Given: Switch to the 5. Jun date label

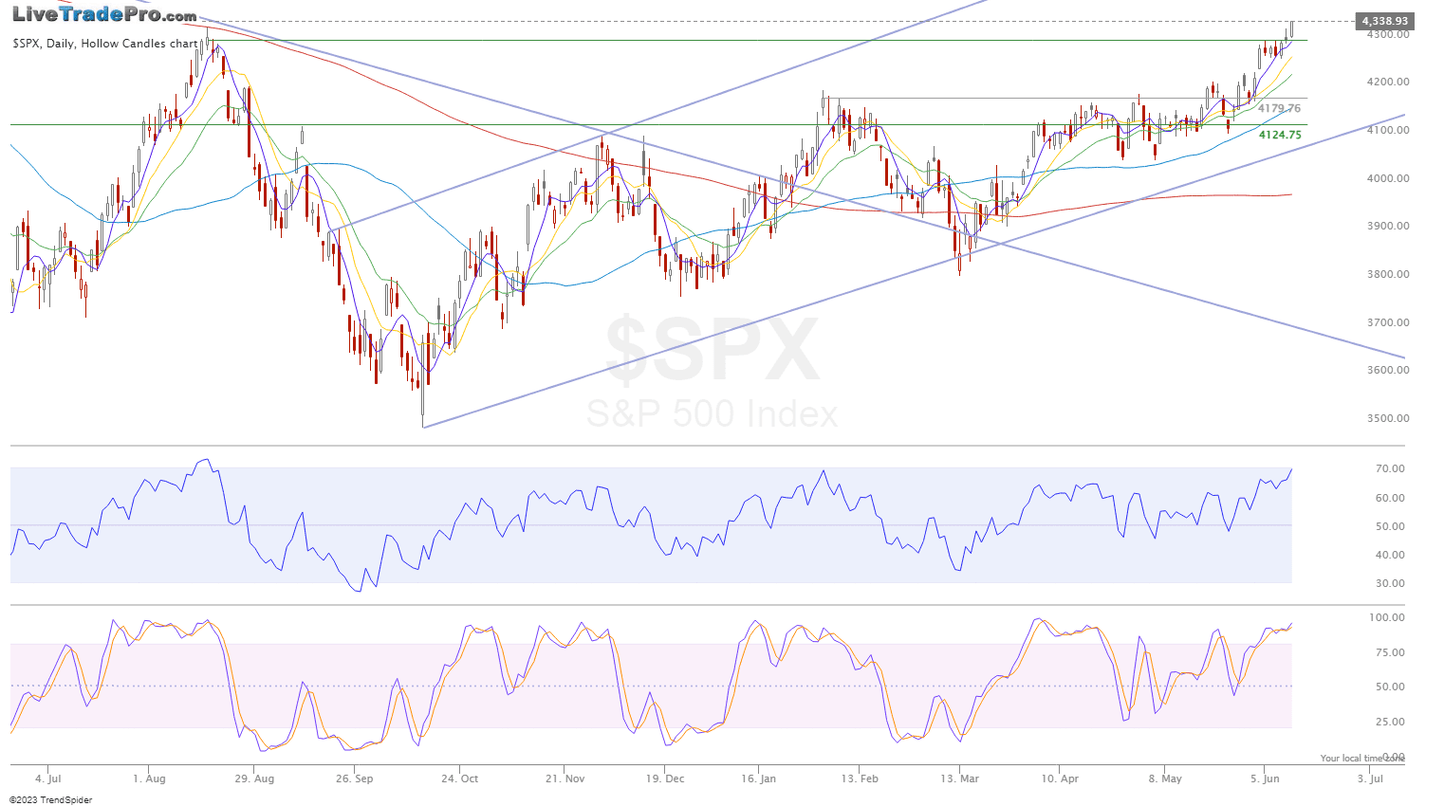Looking at the screenshot, I should click(1265, 779).
